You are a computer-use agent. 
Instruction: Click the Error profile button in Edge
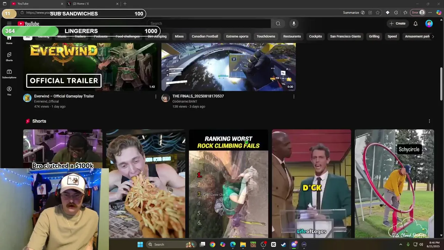[418, 12]
